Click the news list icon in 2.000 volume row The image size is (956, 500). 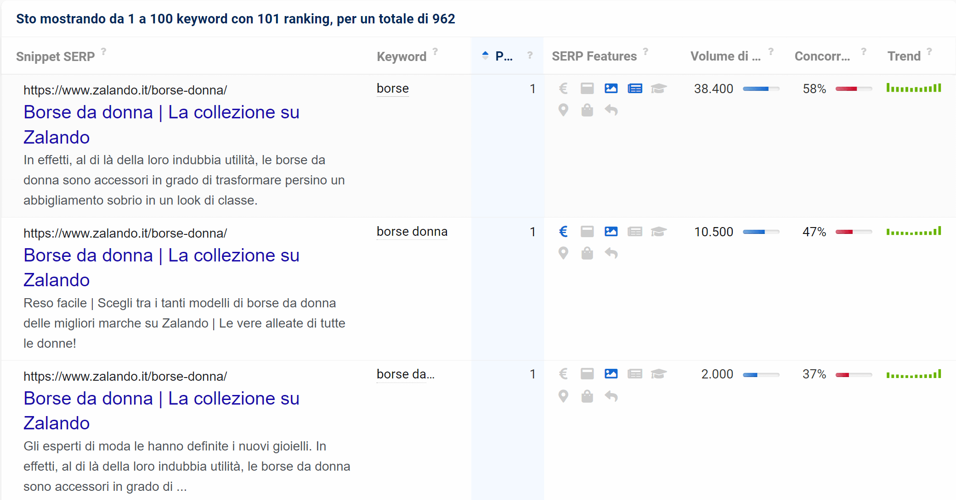pyautogui.click(x=635, y=374)
